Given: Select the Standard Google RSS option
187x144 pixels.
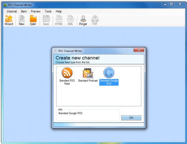Looking at the screenshot, I should point(109,76).
